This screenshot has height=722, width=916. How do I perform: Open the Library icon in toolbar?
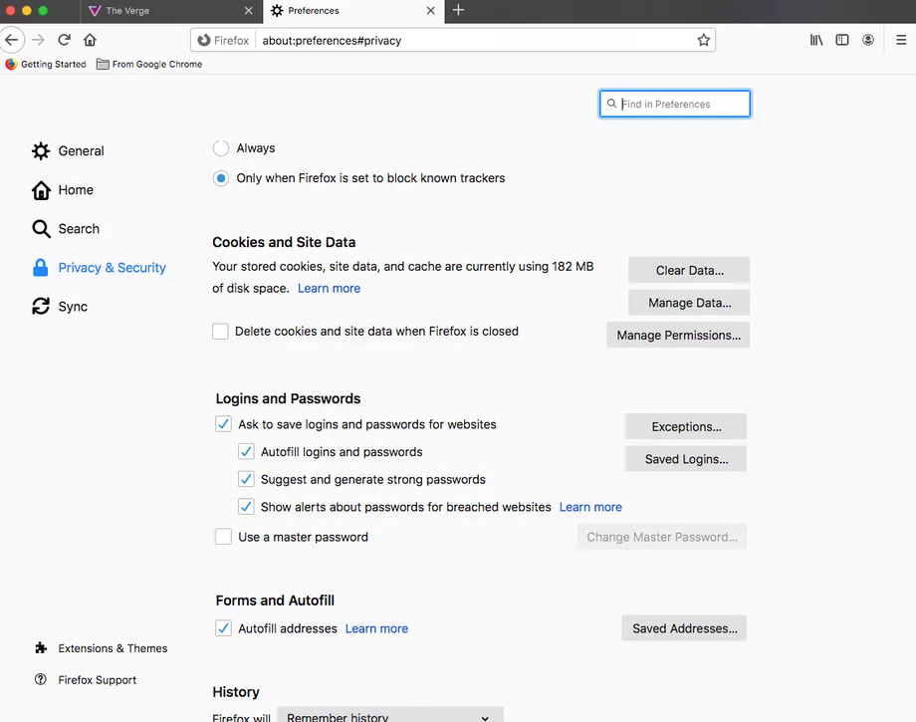(x=816, y=40)
